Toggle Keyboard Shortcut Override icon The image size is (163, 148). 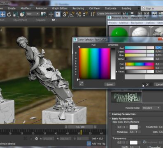click(x=58, y=14)
